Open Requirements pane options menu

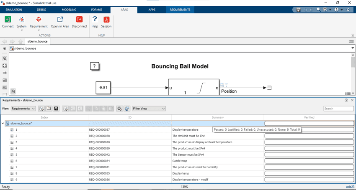[x=346, y=100]
